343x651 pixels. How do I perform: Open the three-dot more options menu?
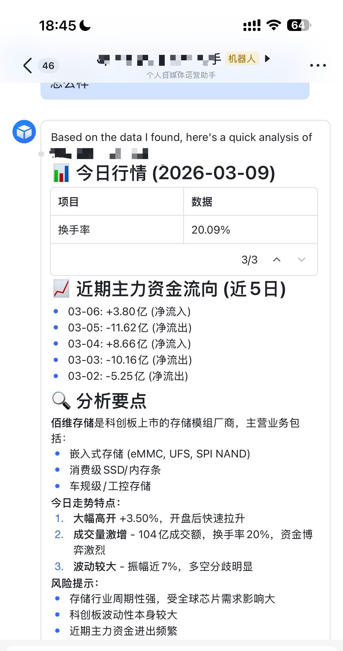pyautogui.click(x=318, y=66)
